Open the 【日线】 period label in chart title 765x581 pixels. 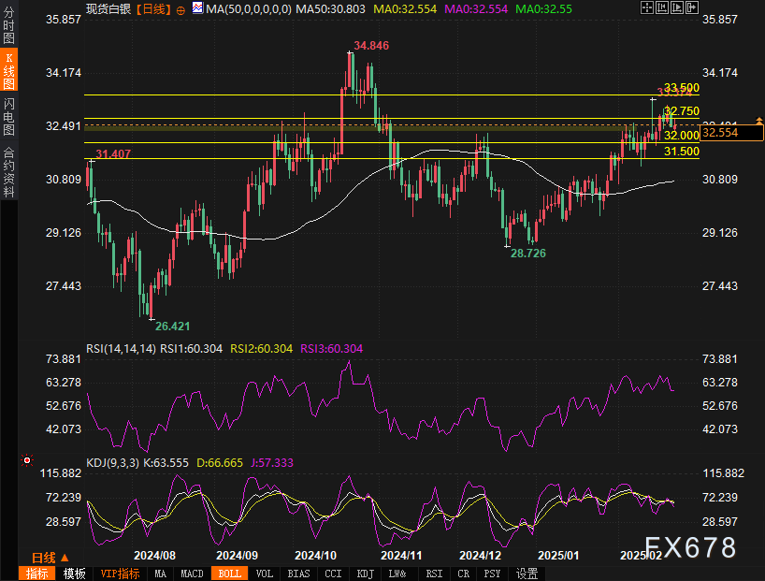(152, 8)
